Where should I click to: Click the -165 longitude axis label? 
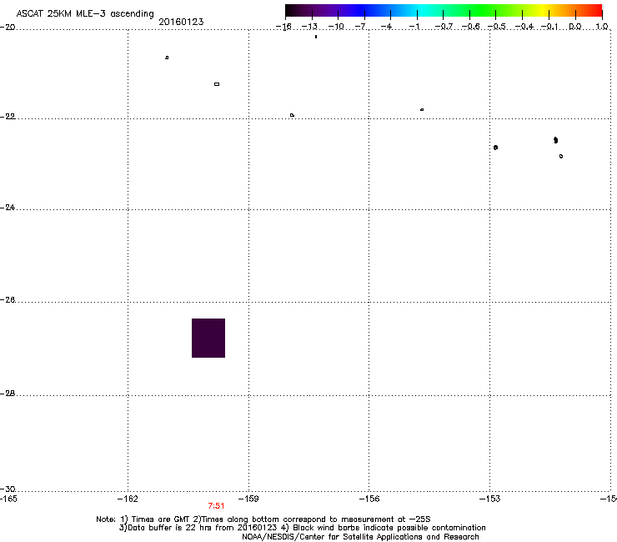[x=8, y=499]
